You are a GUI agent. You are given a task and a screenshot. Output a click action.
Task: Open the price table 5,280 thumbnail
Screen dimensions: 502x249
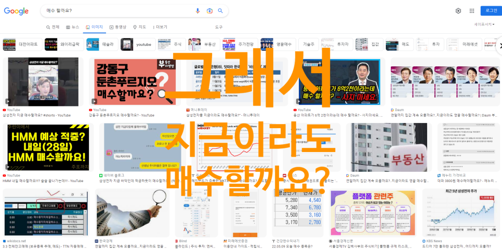[298, 213]
